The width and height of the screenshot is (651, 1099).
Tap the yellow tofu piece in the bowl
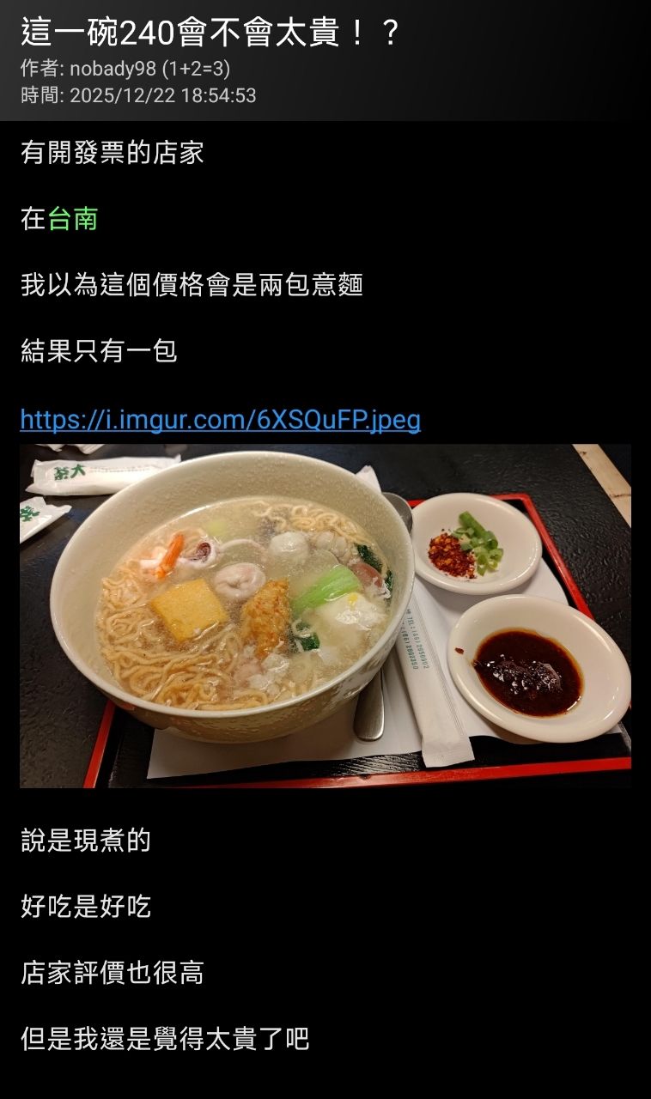[189, 610]
